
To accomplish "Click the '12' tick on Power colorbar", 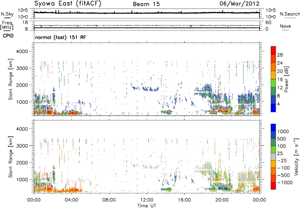I will [280, 88].
